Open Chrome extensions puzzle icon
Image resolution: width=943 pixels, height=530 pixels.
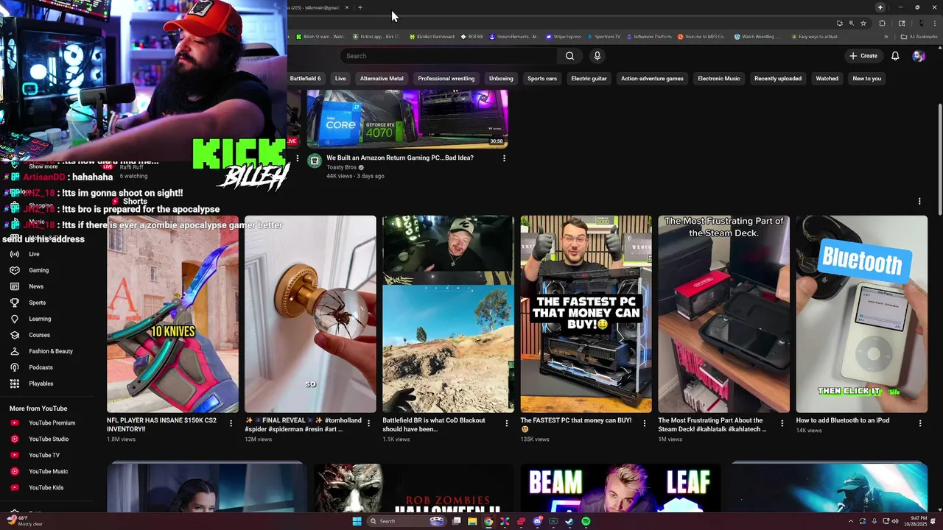883,23
